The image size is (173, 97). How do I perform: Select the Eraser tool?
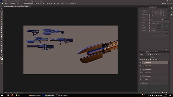[2, 33]
